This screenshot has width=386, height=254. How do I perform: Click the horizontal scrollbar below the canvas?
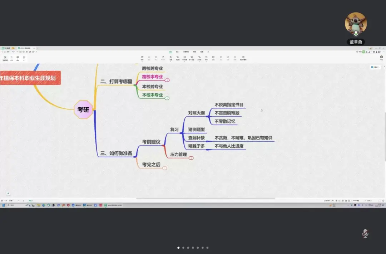(x=206, y=198)
